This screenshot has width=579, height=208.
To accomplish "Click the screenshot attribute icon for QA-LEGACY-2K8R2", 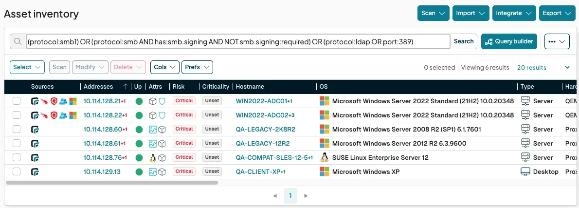I will (x=153, y=129).
